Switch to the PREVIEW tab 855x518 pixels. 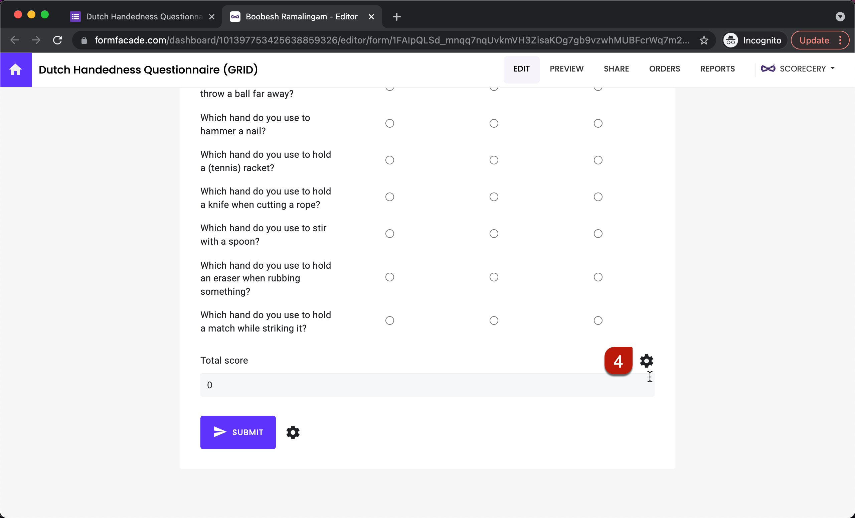pyautogui.click(x=566, y=69)
